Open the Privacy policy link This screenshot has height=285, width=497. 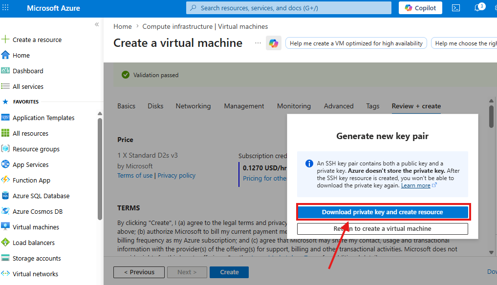(176, 175)
